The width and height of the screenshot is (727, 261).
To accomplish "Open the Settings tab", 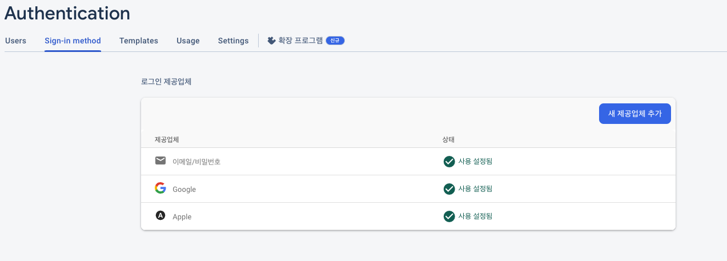I will [x=233, y=41].
